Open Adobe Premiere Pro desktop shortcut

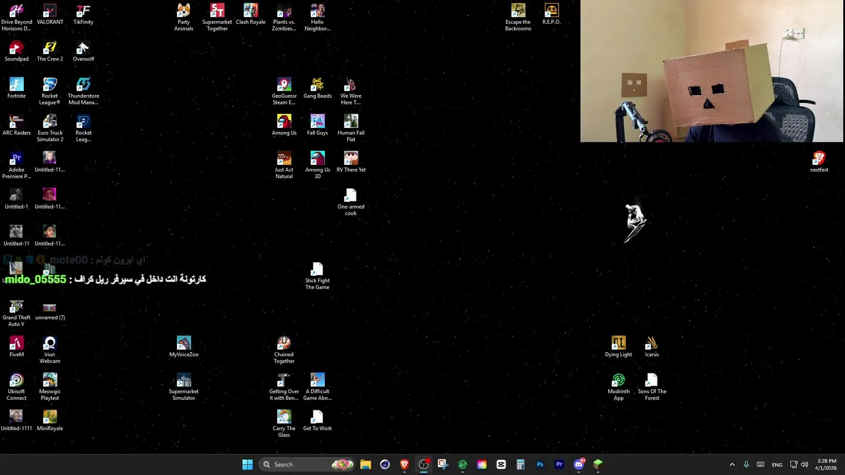17,165
